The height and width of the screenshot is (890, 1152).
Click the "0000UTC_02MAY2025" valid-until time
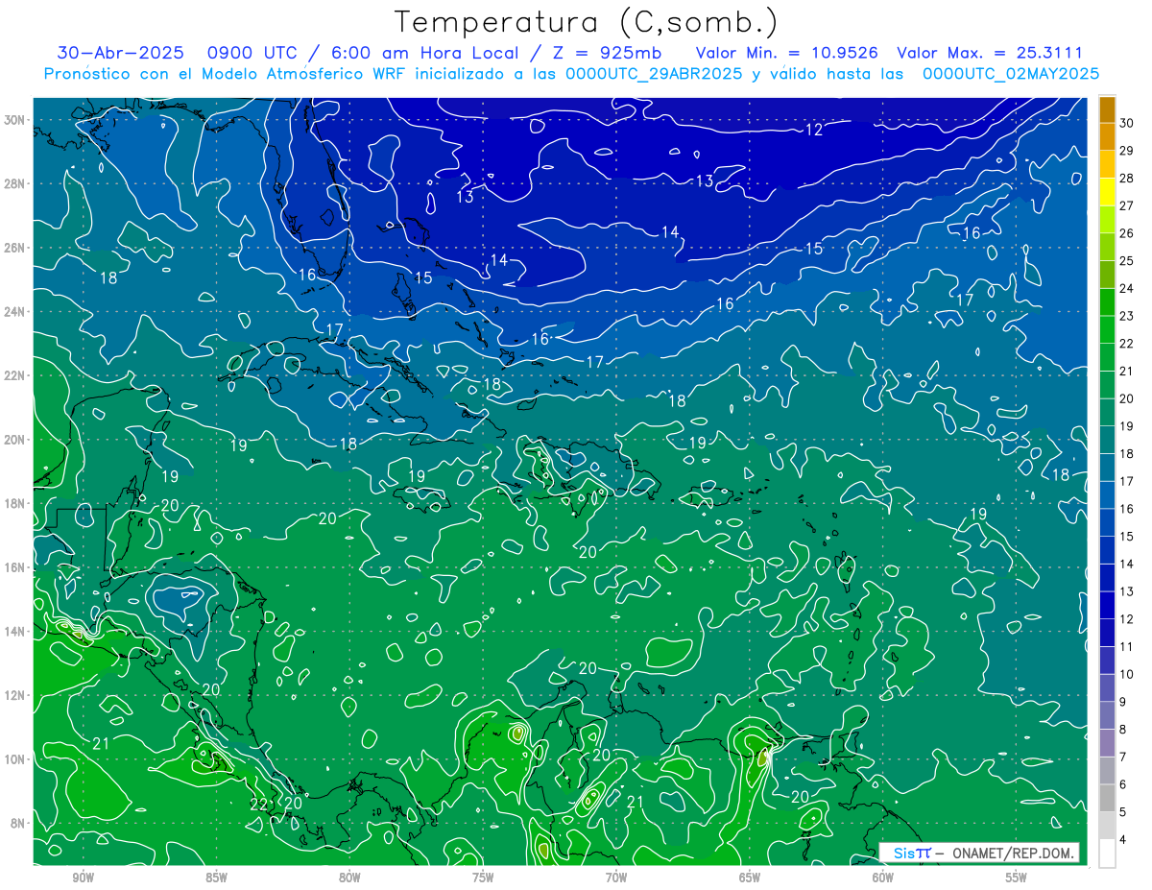(x=1011, y=74)
